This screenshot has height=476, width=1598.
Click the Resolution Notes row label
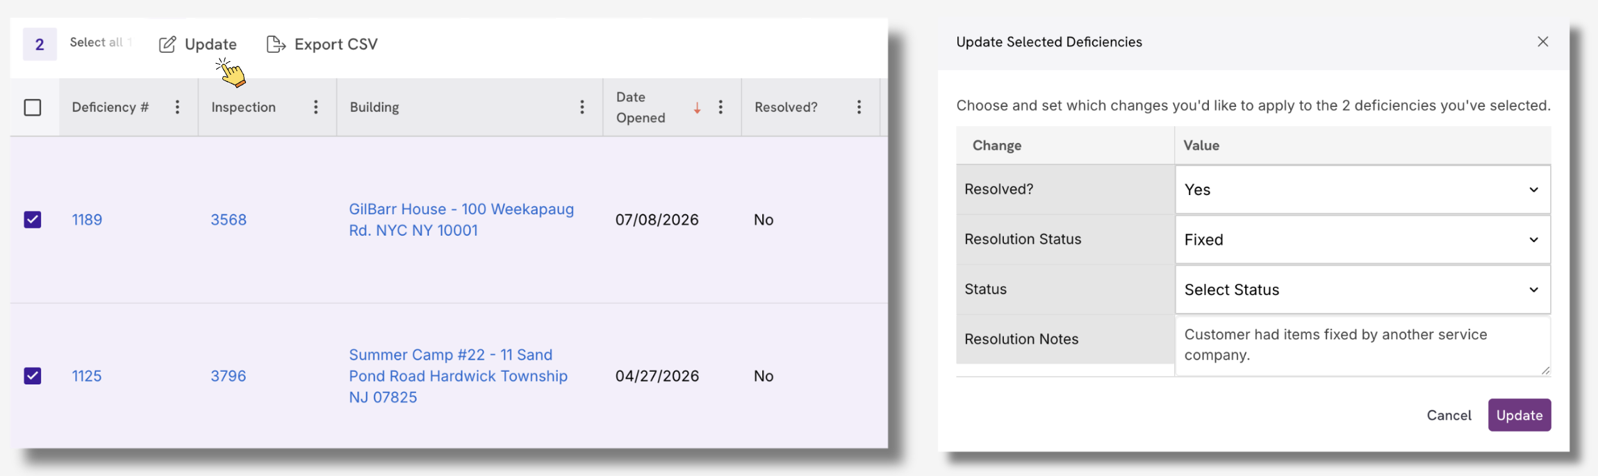[x=1021, y=339]
